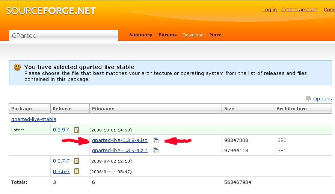Image resolution: width=335 pixels, height=194 pixels.
Task: Click the Totals: label
Action: [19, 182]
